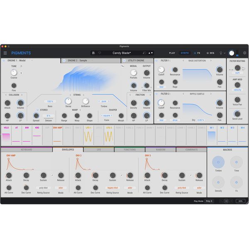Click the master volume knob
249x249 pixels.
232,53
